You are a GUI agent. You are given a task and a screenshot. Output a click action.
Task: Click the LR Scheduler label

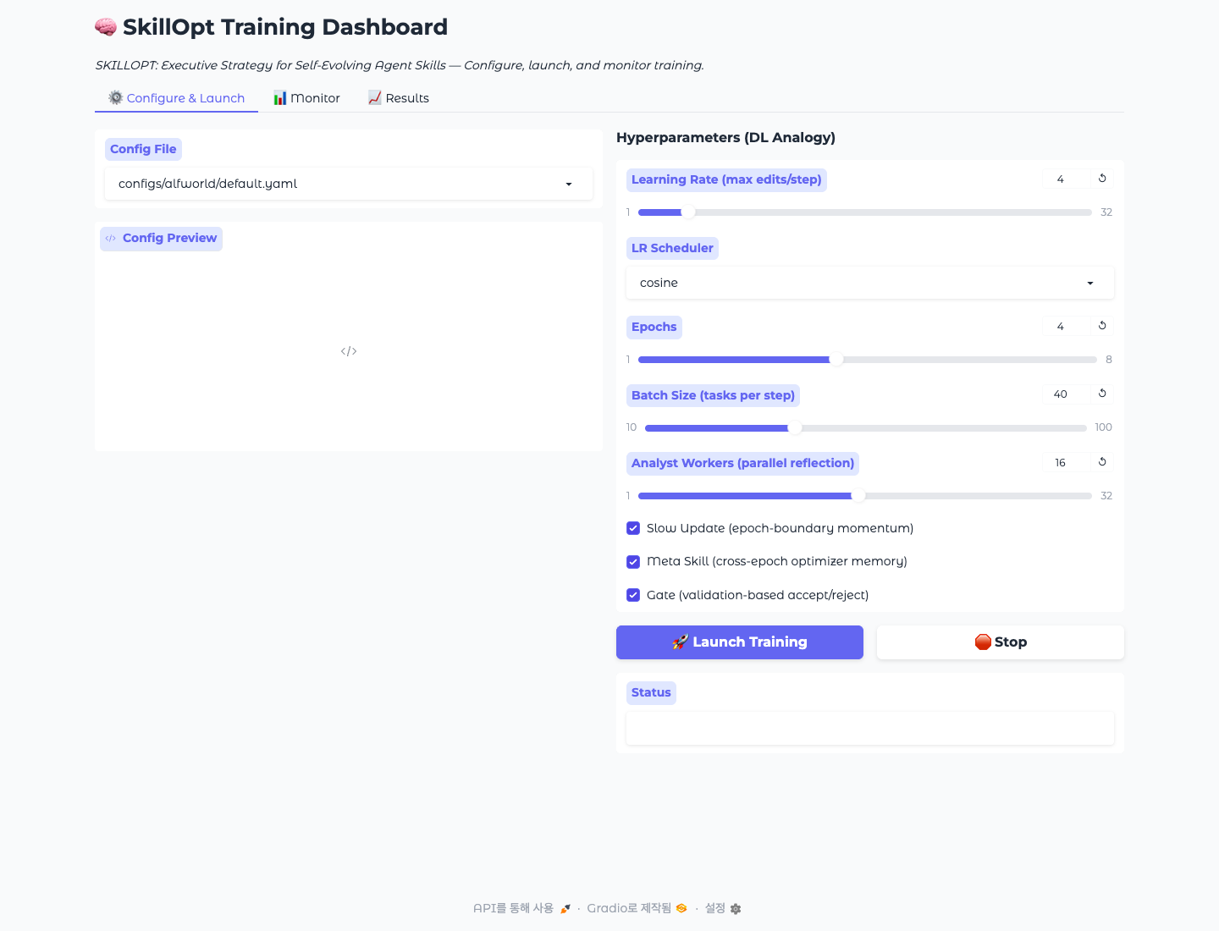point(672,248)
